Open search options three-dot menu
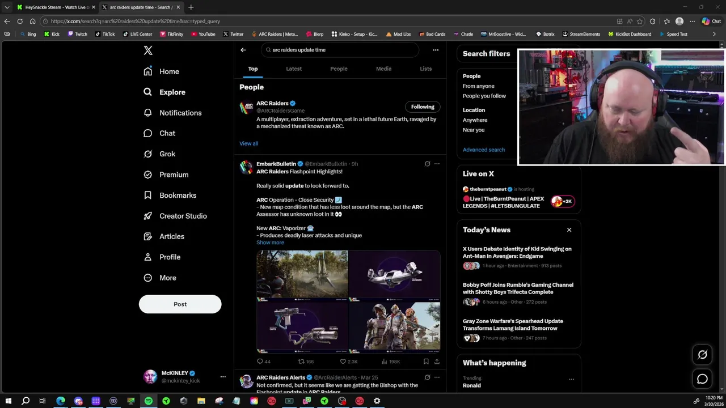726x408 pixels. coord(436,50)
